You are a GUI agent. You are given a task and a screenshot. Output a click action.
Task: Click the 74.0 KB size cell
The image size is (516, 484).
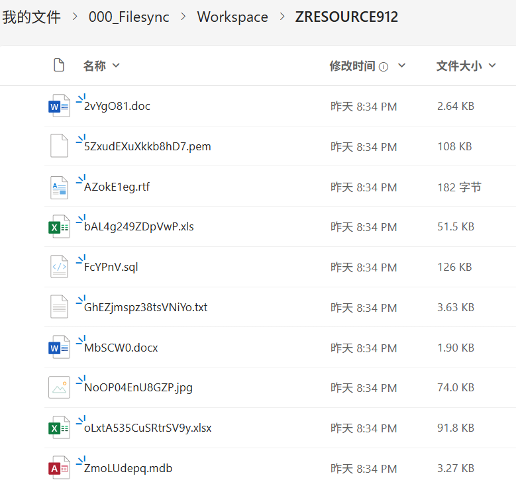point(456,387)
